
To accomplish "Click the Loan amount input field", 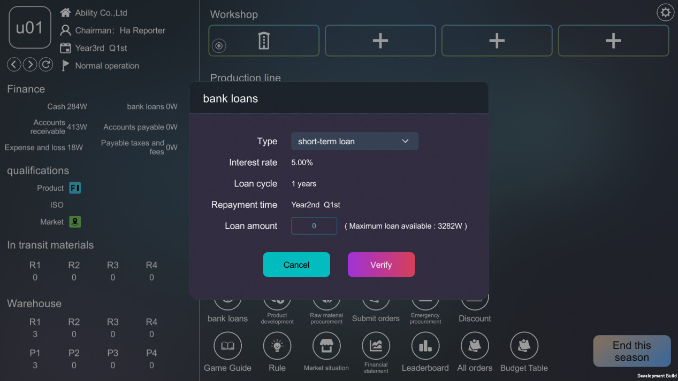I will [x=314, y=226].
